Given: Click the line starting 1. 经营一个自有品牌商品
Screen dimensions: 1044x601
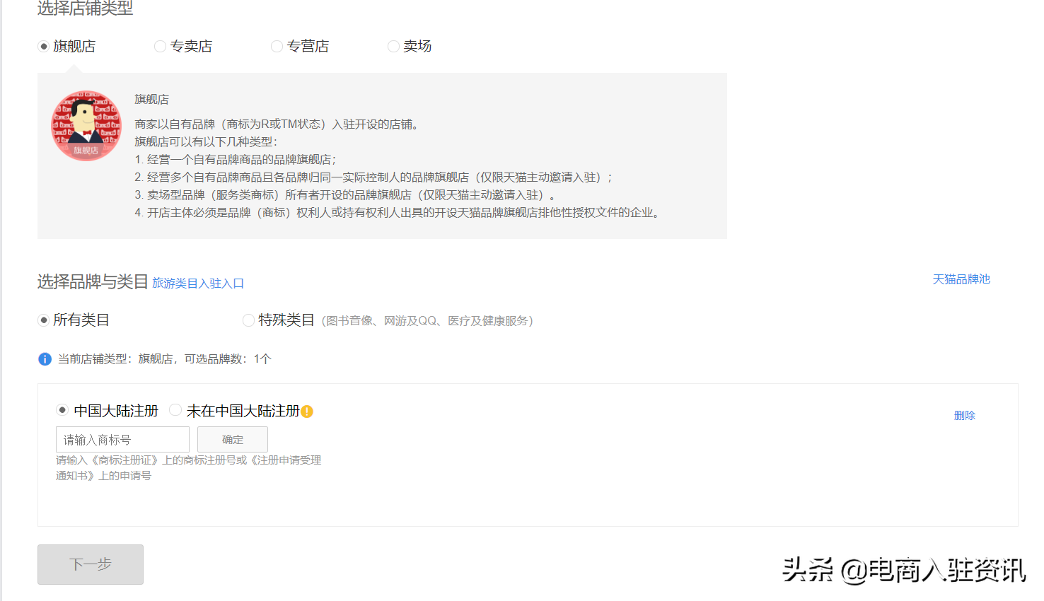Looking at the screenshot, I should click(236, 160).
